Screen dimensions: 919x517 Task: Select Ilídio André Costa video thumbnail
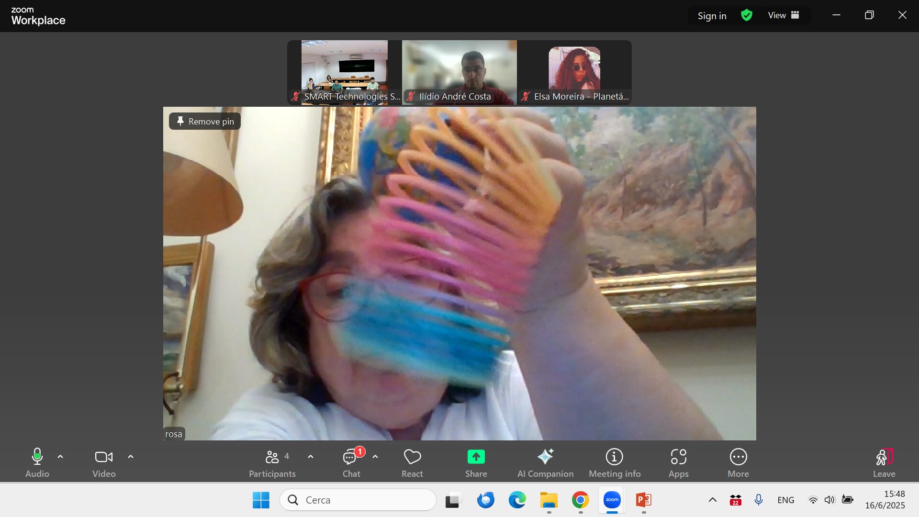(x=459, y=72)
